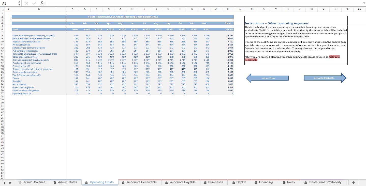Click the Total column heading cell
This screenshot has height=186, width=366.
click(x=228, y=23)
